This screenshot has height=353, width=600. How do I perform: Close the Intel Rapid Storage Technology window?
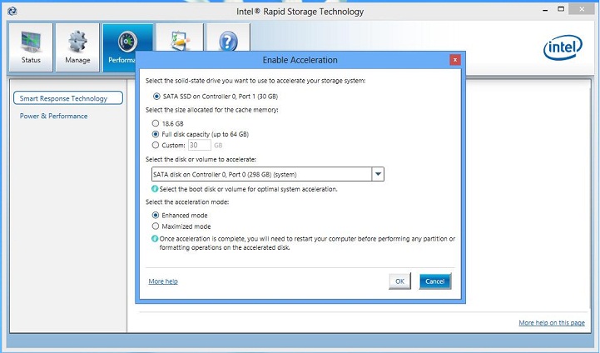coord(582,9)
